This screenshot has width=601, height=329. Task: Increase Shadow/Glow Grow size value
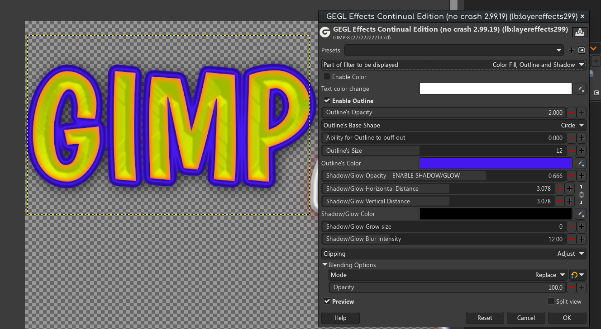click(582, 226)
